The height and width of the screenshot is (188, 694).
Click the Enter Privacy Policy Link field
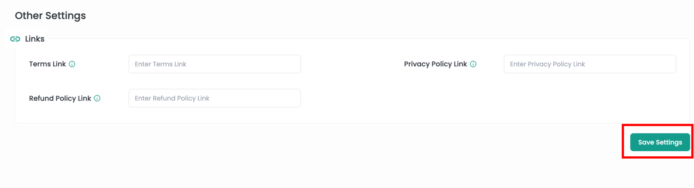[590, 64]
